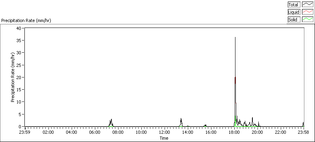Screen dimensions: 315x142
Task: Click the 20:00 time tick label
Action: click(258, 132)
